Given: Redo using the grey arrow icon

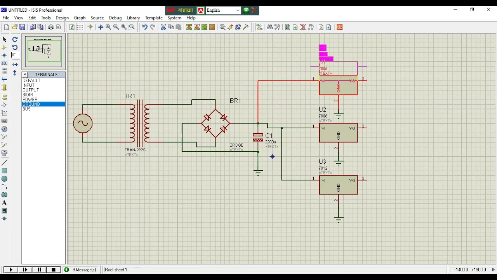Looking at the screenshot, I should 153,27.
